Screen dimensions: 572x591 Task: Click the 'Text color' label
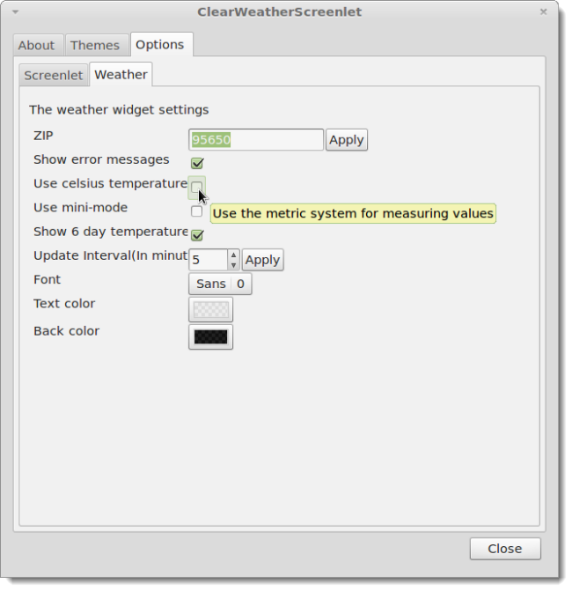pos(64,304)
